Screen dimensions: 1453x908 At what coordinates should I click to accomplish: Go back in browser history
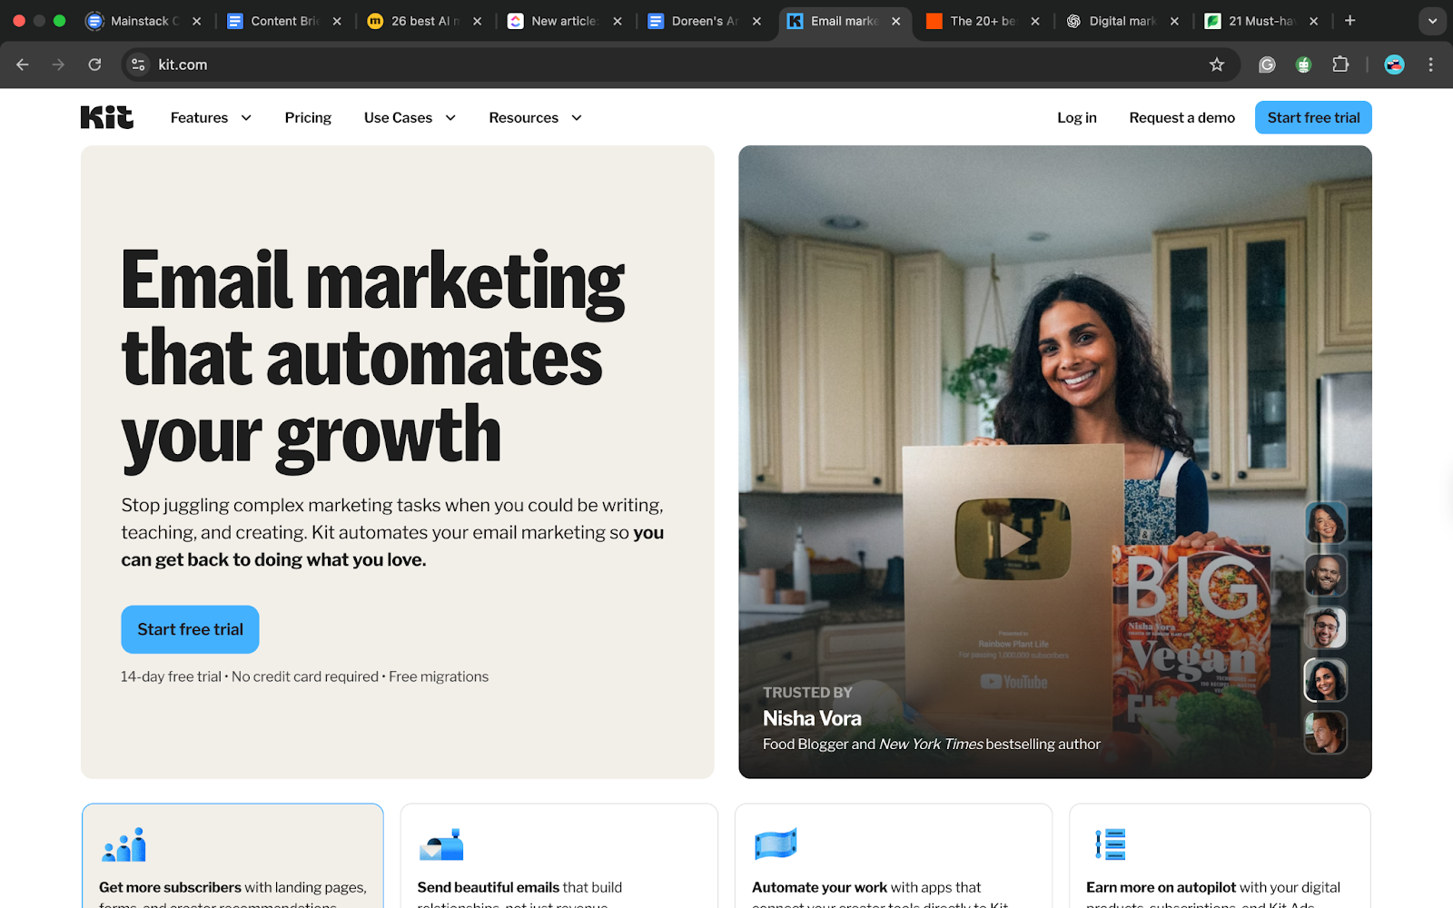pyautogui.click(x=23, y=64)
